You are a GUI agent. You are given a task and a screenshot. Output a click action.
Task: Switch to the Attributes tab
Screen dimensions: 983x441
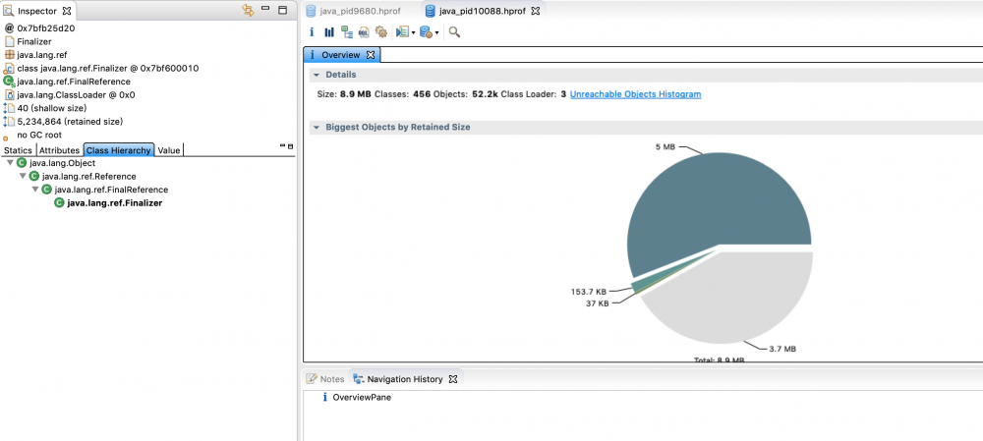pyautogui.click(x=60, y=150)
